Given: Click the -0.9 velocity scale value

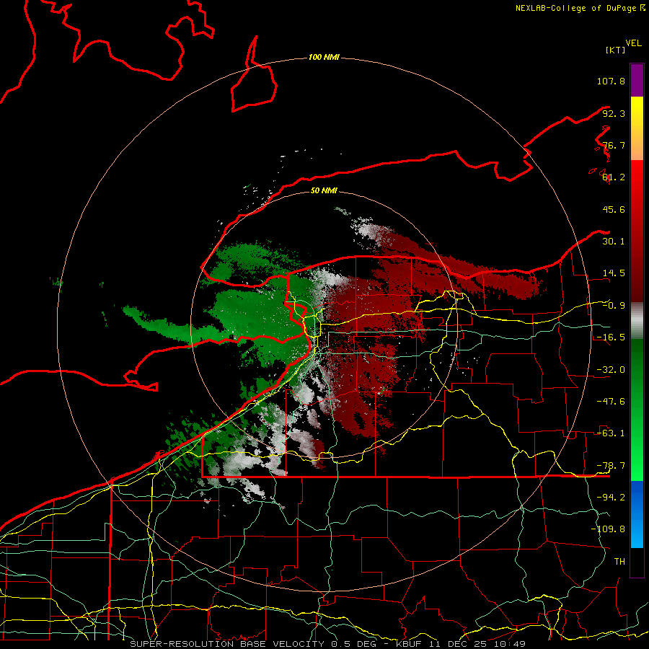Looking at the screenshot, I should pos(614,306).
